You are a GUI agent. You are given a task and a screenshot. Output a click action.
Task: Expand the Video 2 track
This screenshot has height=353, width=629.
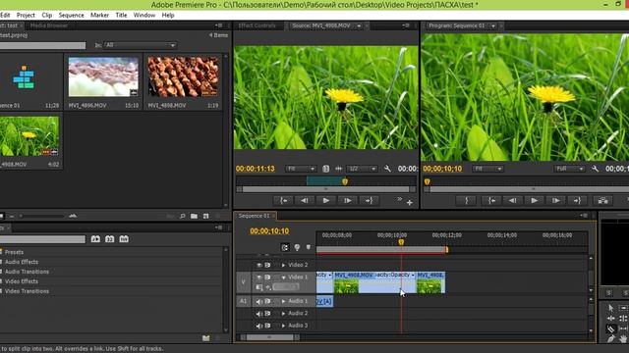pyautogui.click(x=283, y=265)
